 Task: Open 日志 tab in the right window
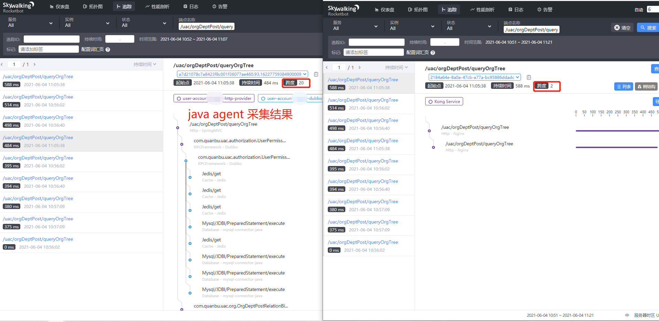[516, 10]
